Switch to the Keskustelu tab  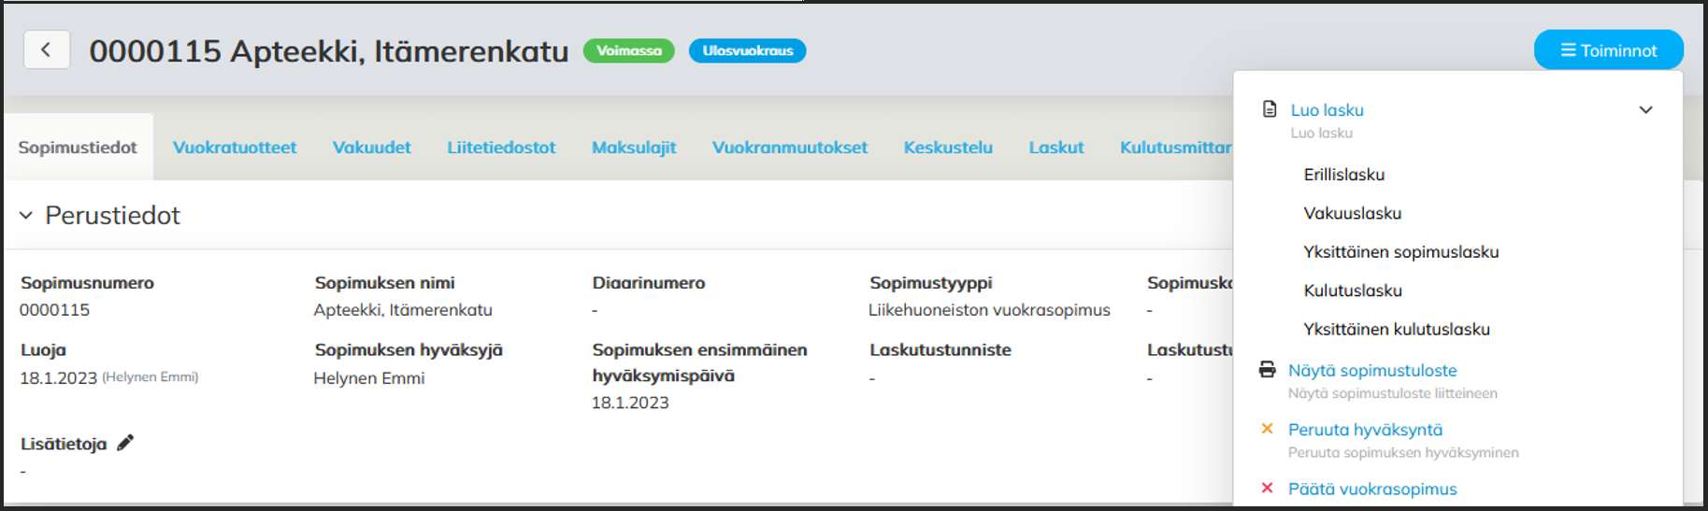coord(948,148)
